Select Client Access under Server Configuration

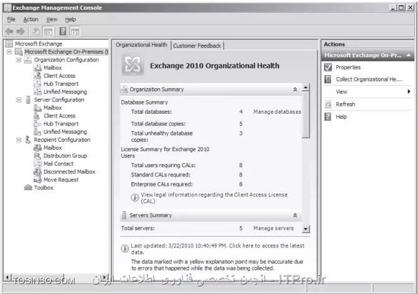[x=59, y=116]
